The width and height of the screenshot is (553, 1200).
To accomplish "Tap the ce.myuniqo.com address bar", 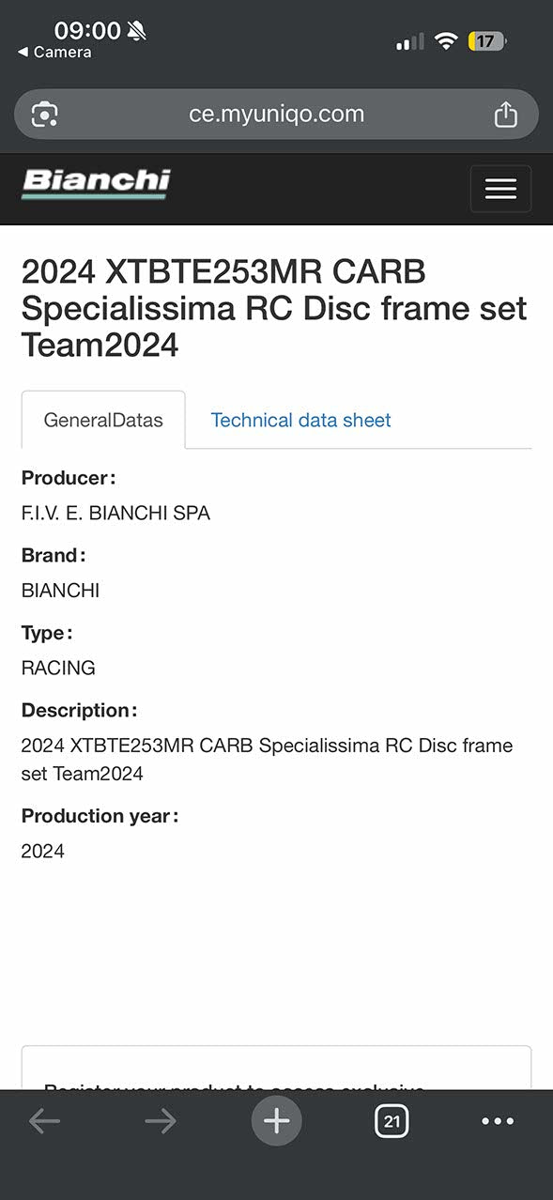I will coord(276,114).
